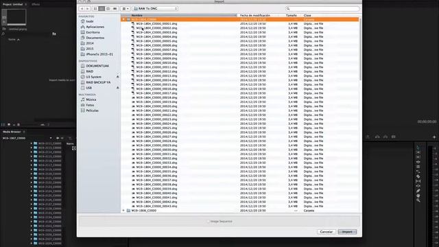Click the Cancelar button

327,232
